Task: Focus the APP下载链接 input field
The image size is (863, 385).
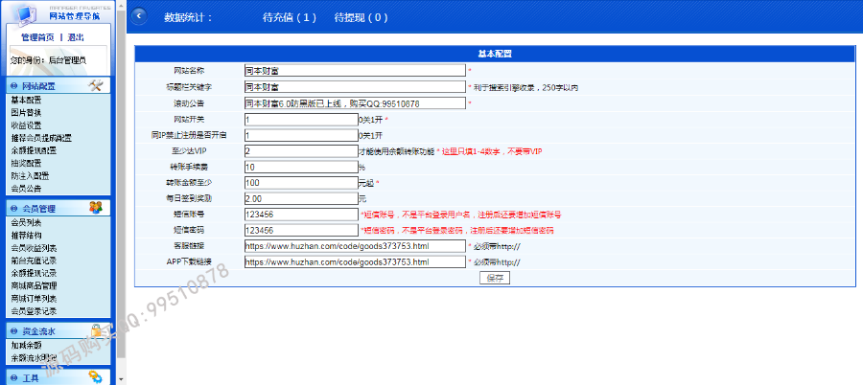Action: pos(355,261)
